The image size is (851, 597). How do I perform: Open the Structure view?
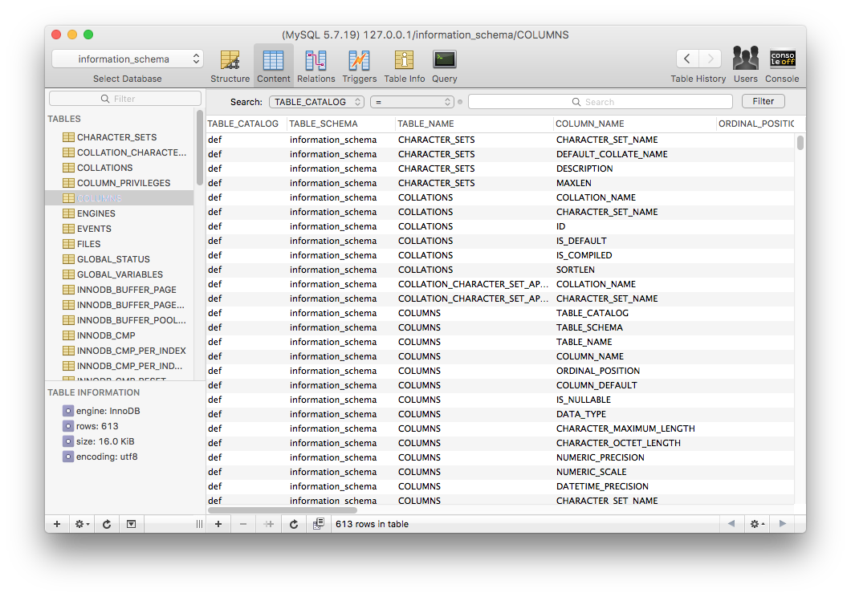[230, 65]
